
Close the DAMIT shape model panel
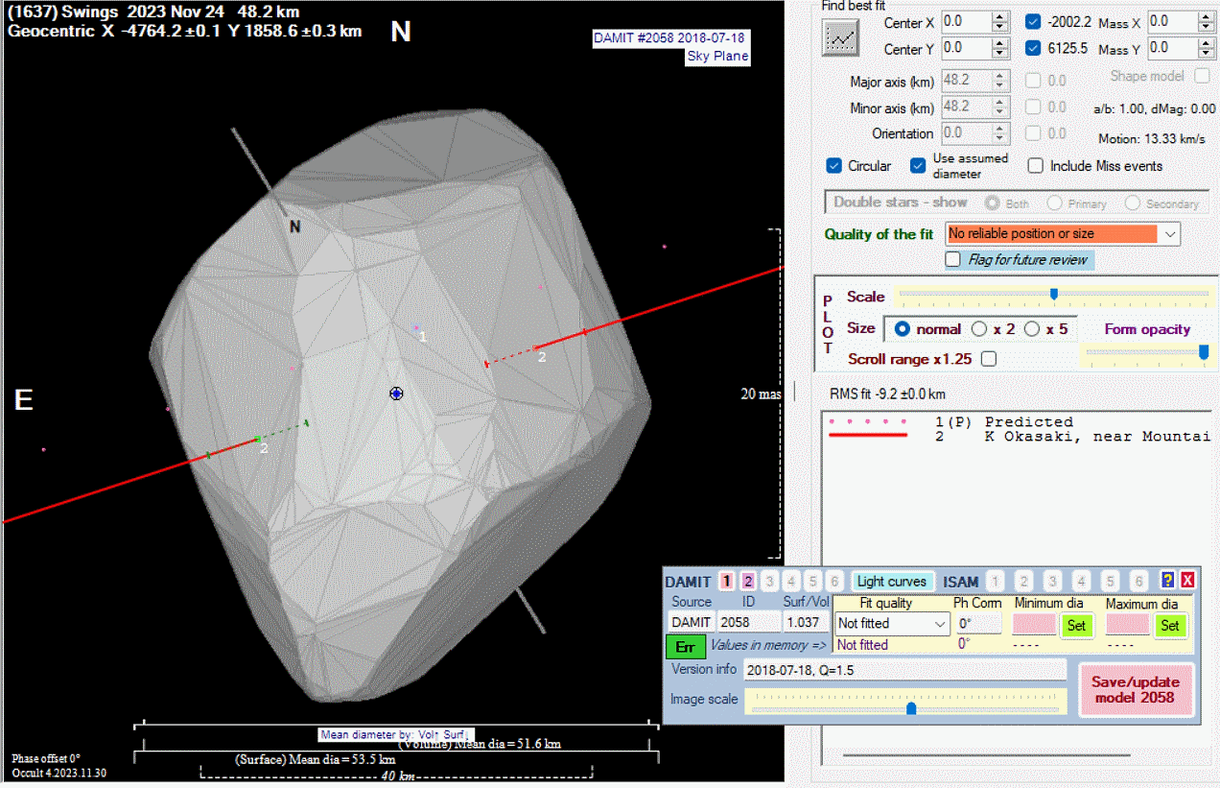click(x=1186, y=581)
